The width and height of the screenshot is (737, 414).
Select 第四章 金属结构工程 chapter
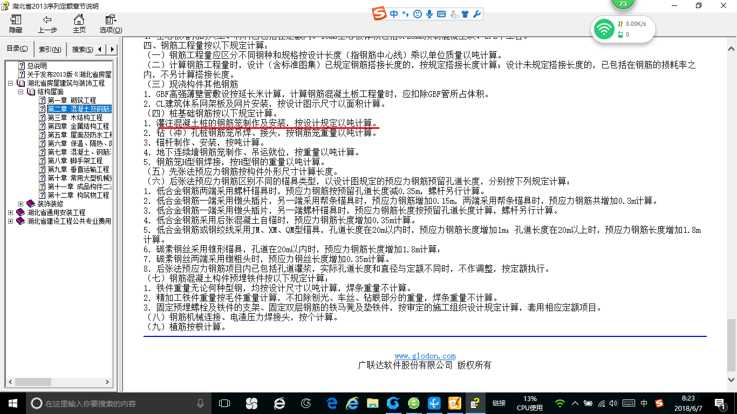(x=78, y=126)
